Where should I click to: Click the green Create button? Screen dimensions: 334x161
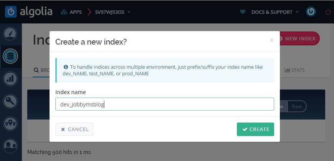pyautogui.click(x=255, y=129)
